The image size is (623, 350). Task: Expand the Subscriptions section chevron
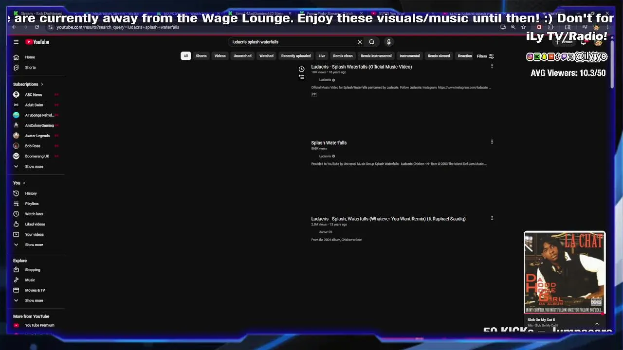point(42,85)
